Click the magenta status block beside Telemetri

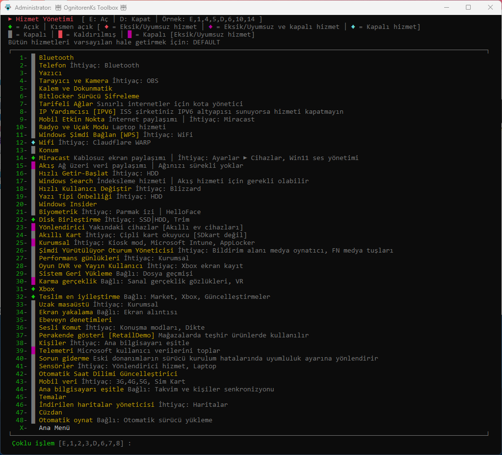tap(33, 350)
